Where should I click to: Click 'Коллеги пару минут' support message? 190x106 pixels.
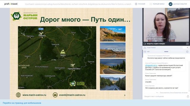pyautogui.click(x=166, y=58)
